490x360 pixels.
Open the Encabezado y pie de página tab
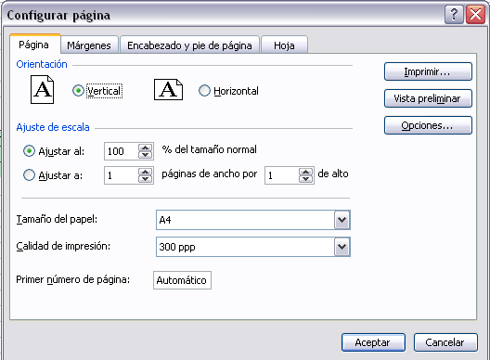click(x=189, y=45)
